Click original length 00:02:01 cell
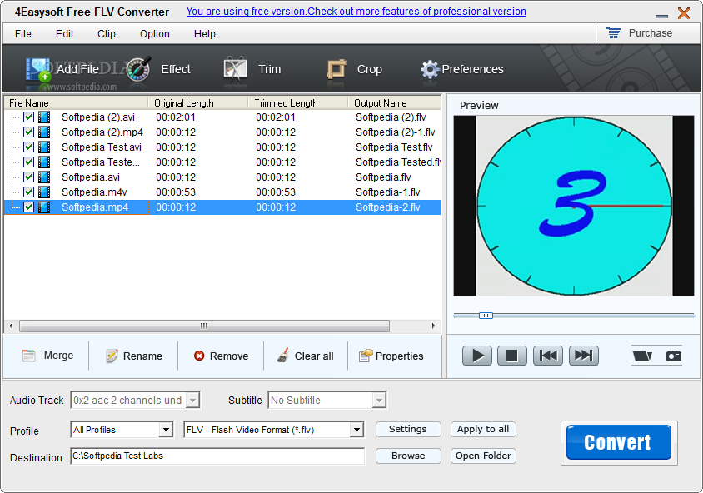The image size is (703, 493). [176, 117]
